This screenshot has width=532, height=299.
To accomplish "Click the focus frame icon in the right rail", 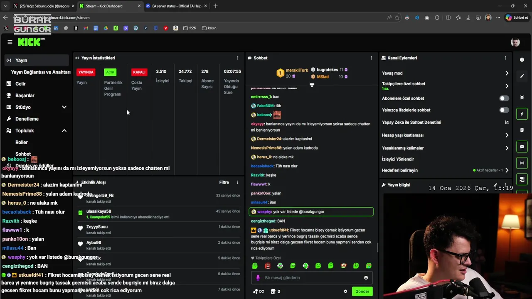I will pos(522,97).
